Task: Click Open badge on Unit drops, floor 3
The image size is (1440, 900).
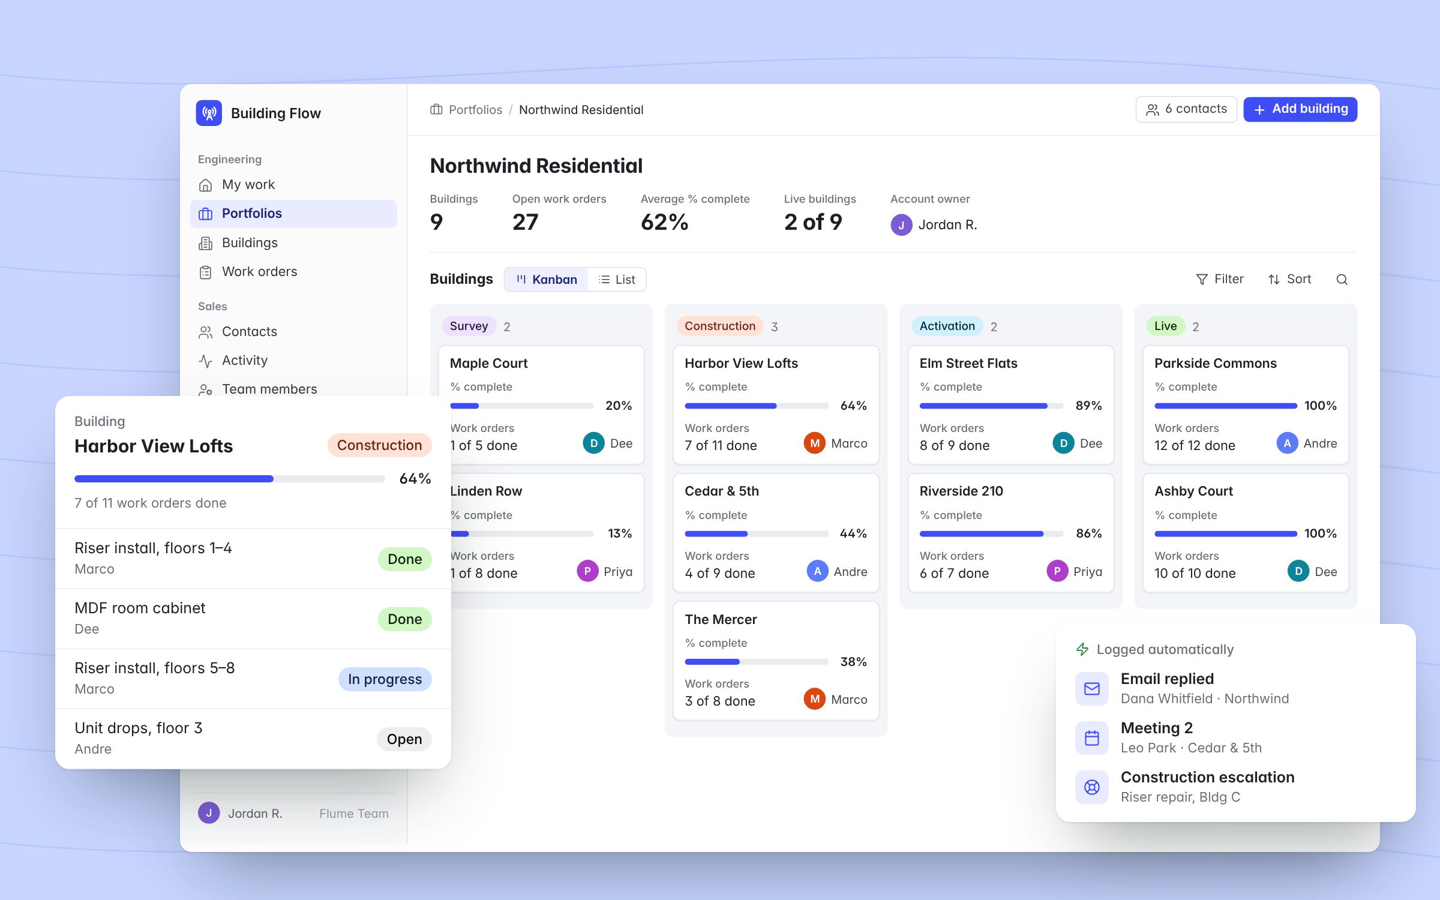Action: coord(404,739)
